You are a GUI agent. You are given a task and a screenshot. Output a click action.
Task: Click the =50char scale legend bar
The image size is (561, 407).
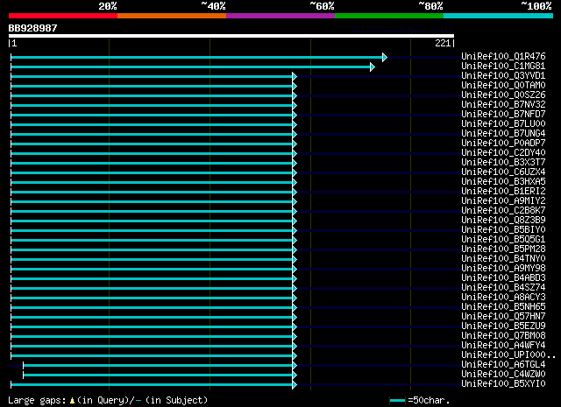coord(397,401)
